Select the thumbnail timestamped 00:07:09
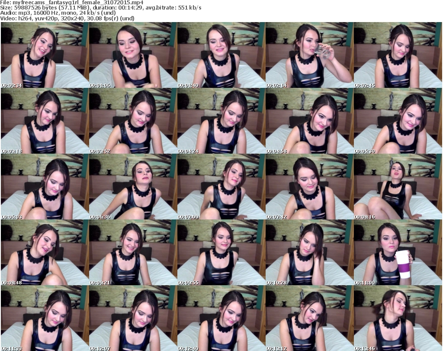This screenshot has width=443, height=351. (221, 187)
